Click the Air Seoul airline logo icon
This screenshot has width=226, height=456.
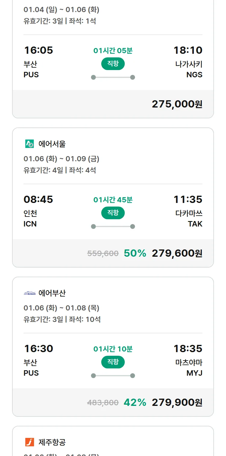click(30, 144)
